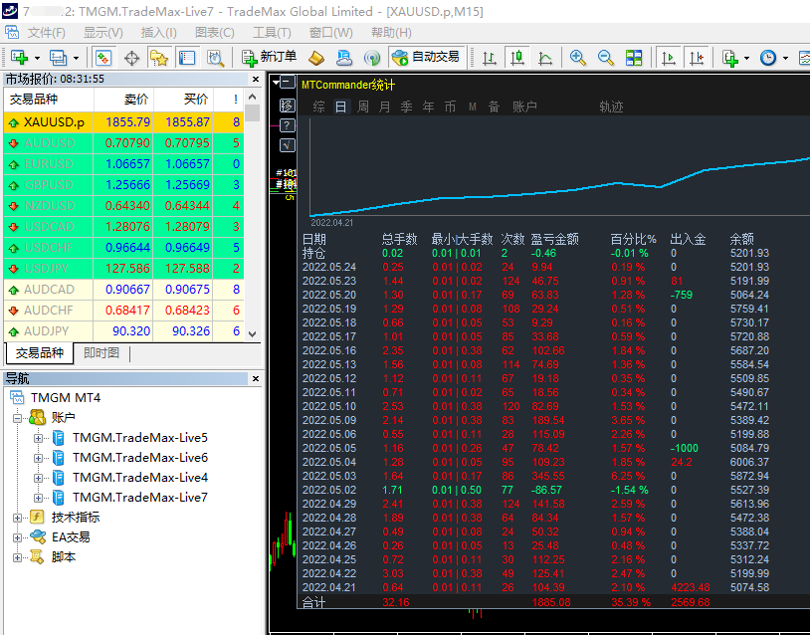Viewport: 810px width, 635px height.
Task: Expand the TMGM.TradeMax-Live5 account node
Action: (39, 438)
